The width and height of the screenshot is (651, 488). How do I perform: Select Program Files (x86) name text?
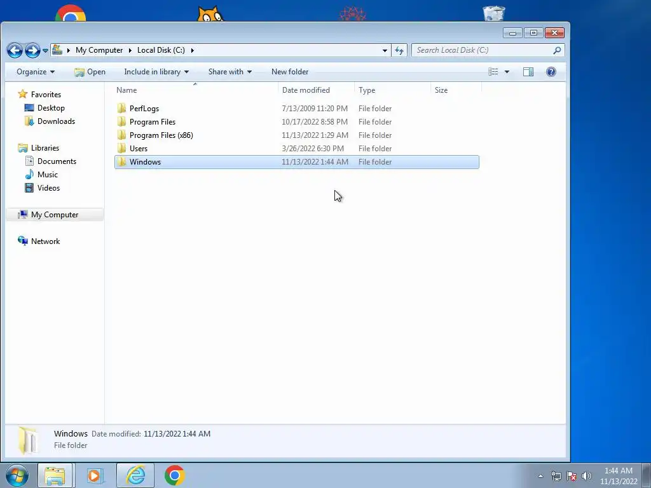pos(161,135)
